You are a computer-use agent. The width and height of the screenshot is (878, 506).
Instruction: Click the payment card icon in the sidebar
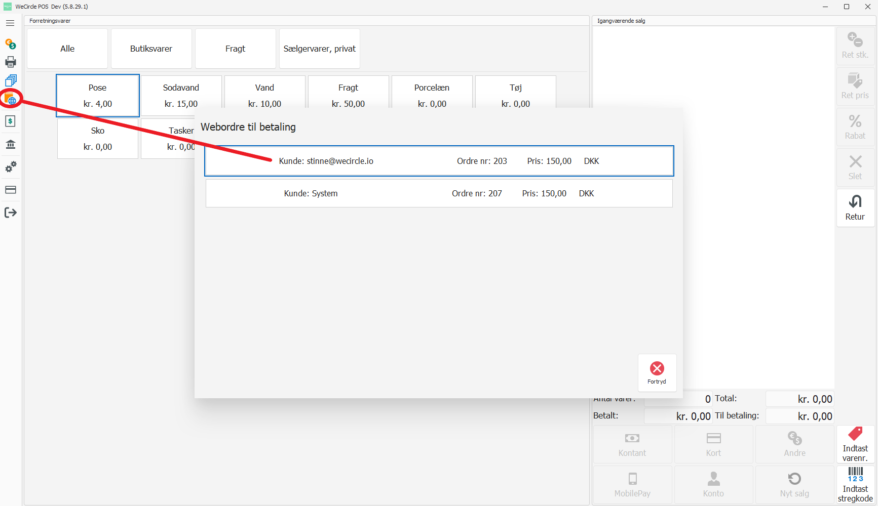[10, 190]
